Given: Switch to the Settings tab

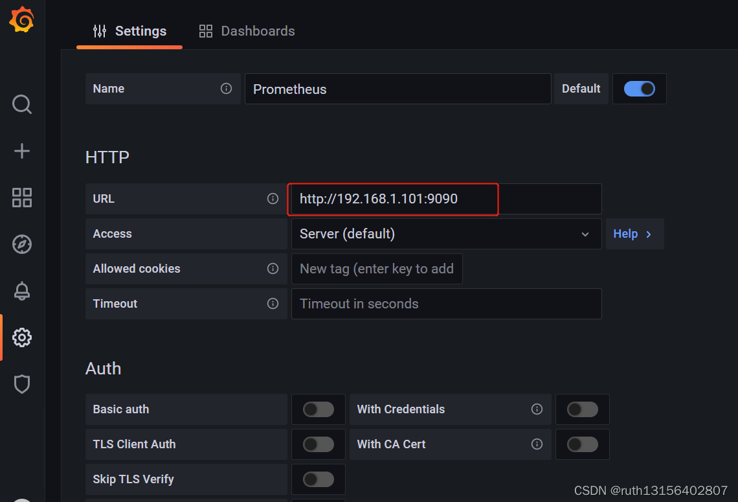Looking at the screenshot, I should pyautogui.click(x=129, y=31).
